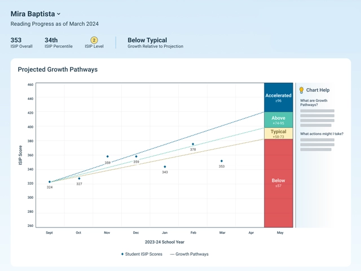Click the December data point 359
361x271 pixels.
[x=136, y=156]
